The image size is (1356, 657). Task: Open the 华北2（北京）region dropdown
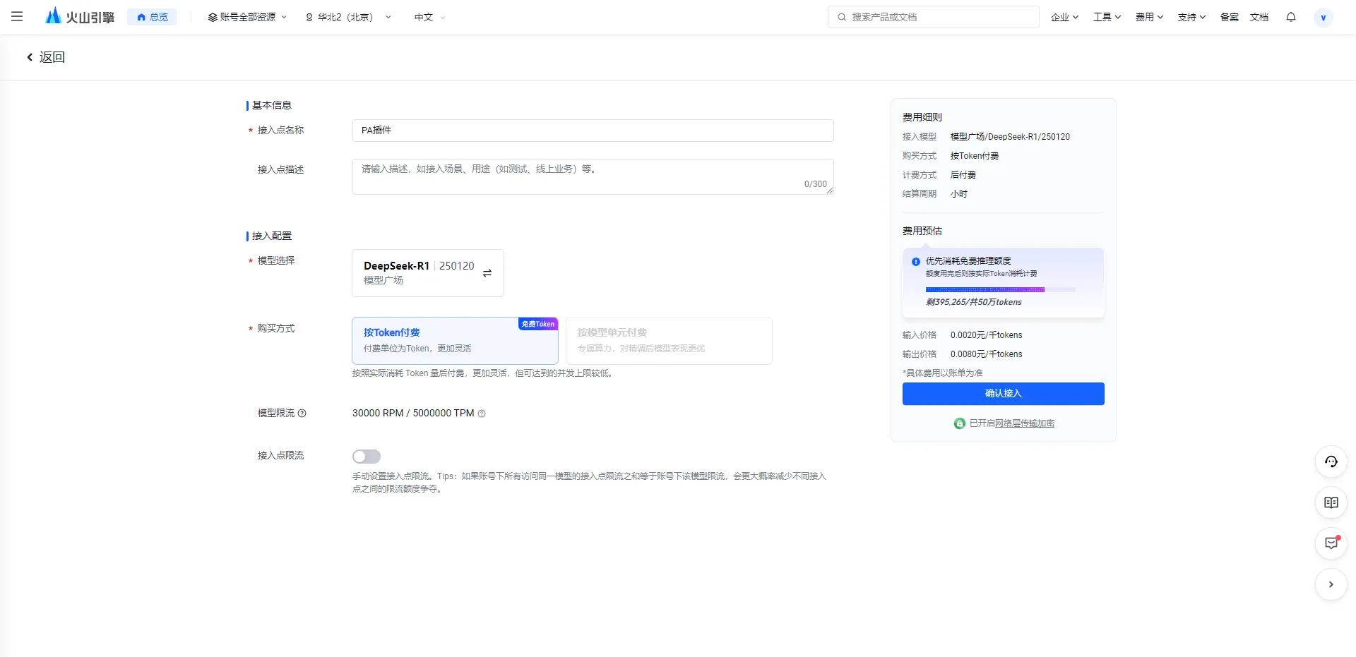347,17
